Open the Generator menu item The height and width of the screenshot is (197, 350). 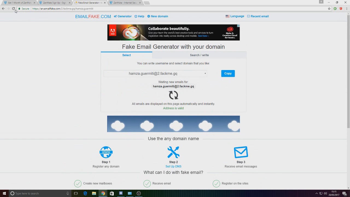[x=123, y=16]
